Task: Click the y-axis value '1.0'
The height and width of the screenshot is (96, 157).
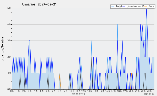Action: click(x=9, y=73)
